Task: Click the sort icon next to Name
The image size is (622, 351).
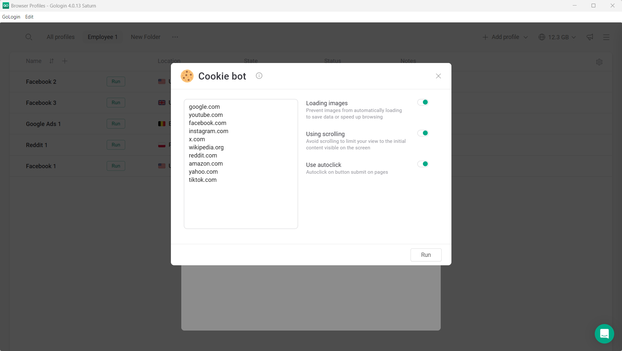Action: (x=52, y=61)
